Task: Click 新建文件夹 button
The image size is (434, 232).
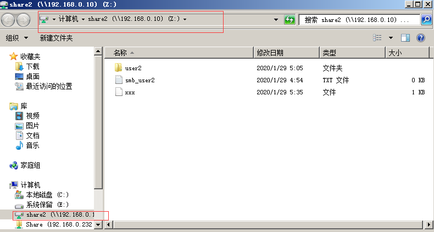Action: [x=56, y=38]
